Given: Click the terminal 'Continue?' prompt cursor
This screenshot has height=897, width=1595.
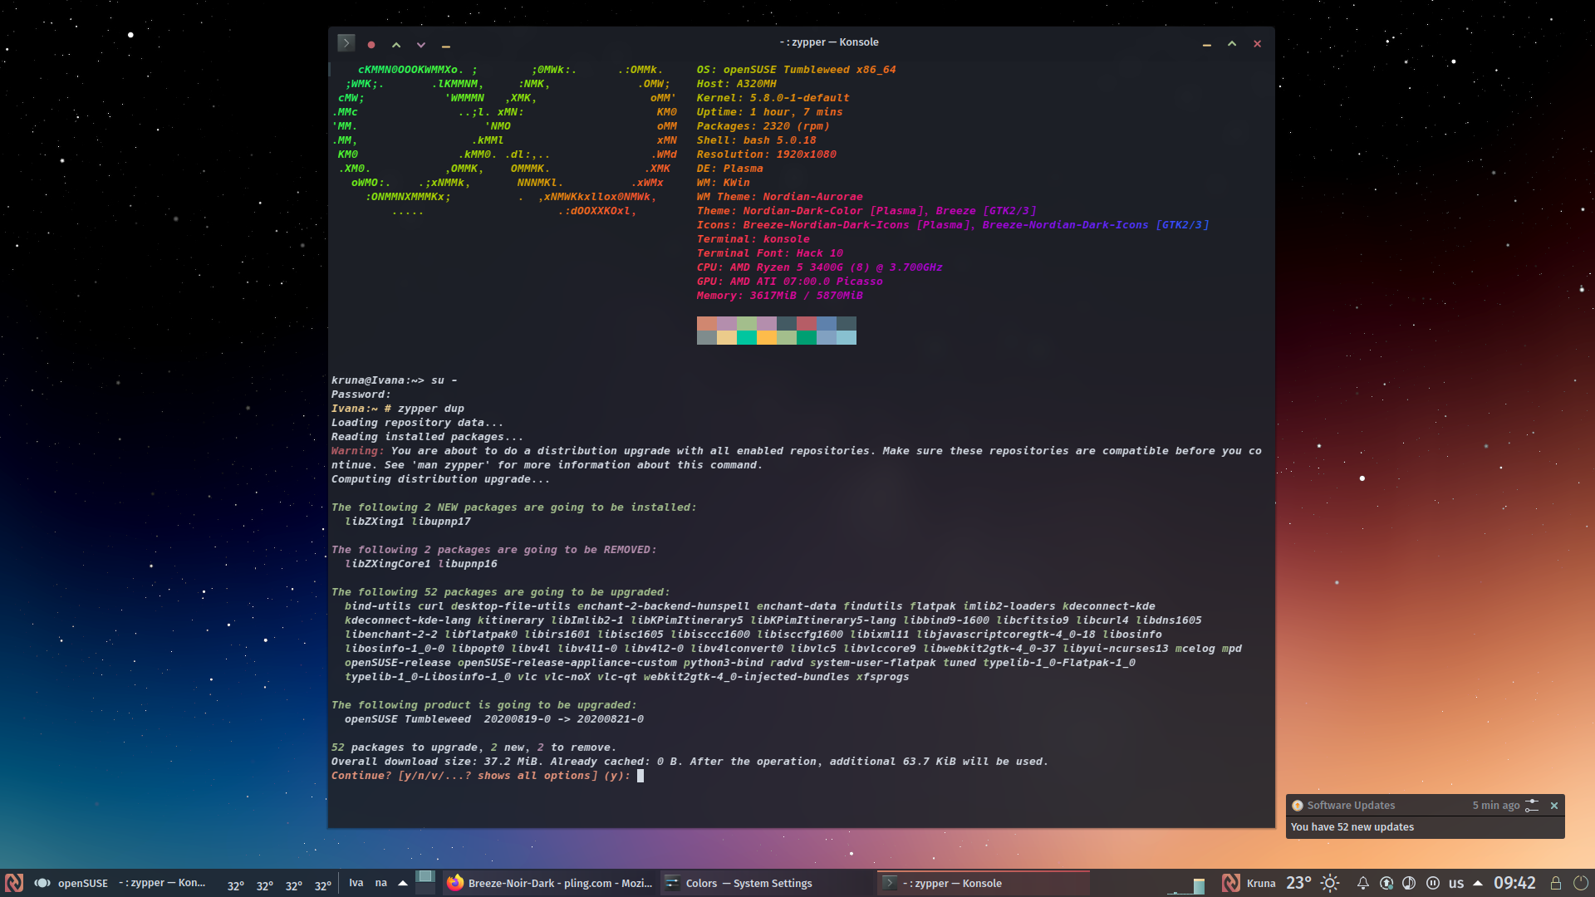Looking at the screenshot, I should 640,776.
